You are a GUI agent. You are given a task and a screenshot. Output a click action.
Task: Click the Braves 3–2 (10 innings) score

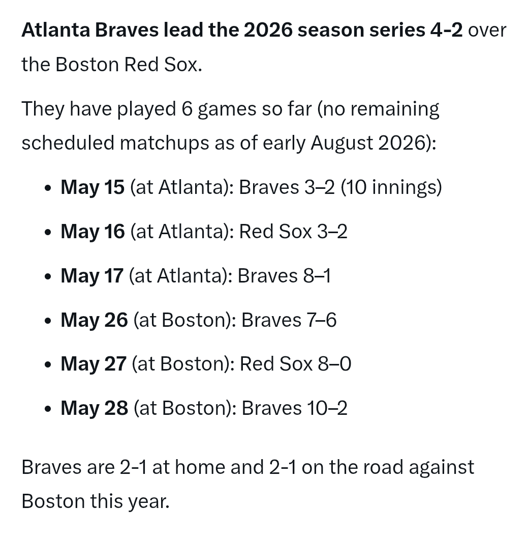tap(340, 187)
